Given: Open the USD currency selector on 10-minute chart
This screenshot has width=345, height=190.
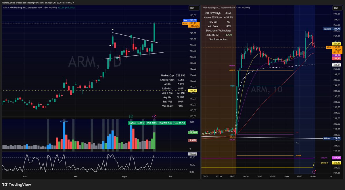Looking at the screenshot, I should pos(337,8).
